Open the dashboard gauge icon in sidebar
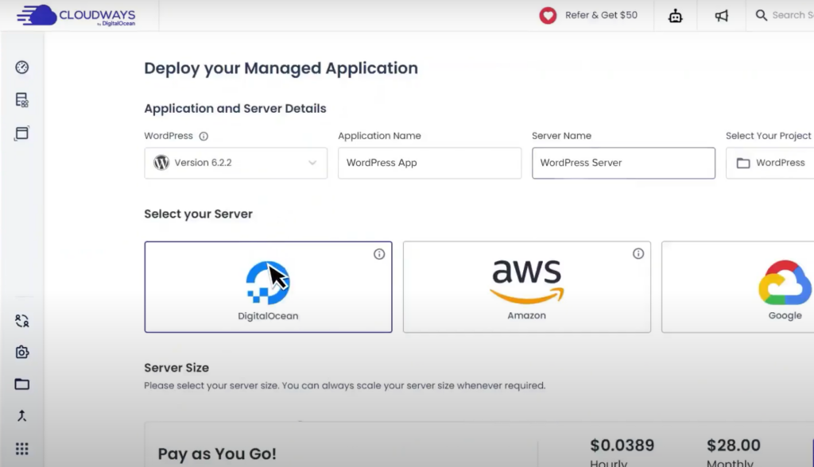Image resolution: width=814 pixels, height=467 pixels. pyautogui.click(x=21, y=67)
